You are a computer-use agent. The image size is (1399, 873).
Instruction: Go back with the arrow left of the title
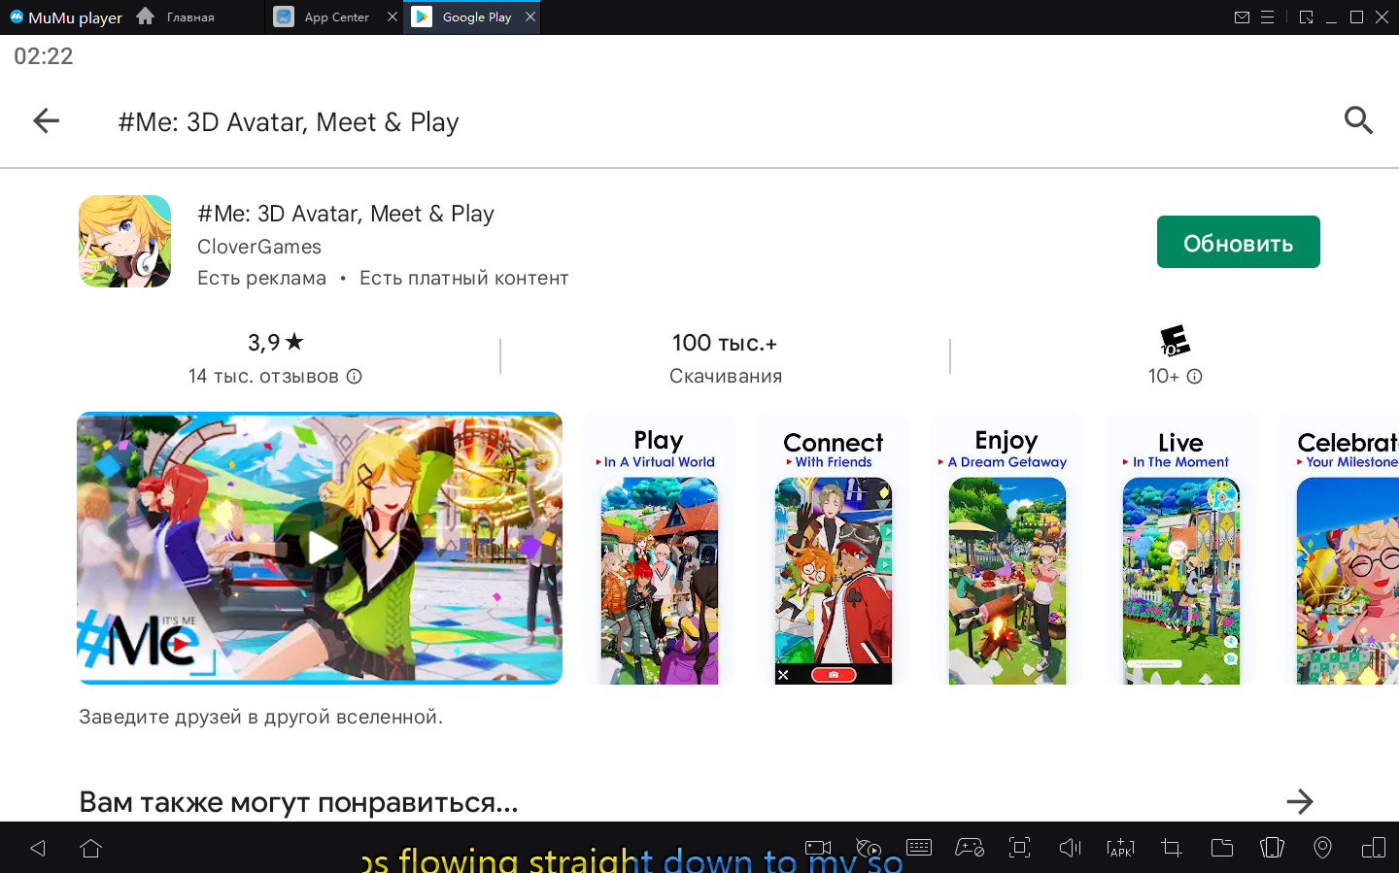pos(46,120)
